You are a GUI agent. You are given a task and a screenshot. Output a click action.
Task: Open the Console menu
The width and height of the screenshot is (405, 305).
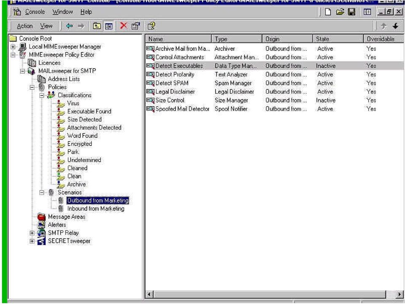(35, 12)
